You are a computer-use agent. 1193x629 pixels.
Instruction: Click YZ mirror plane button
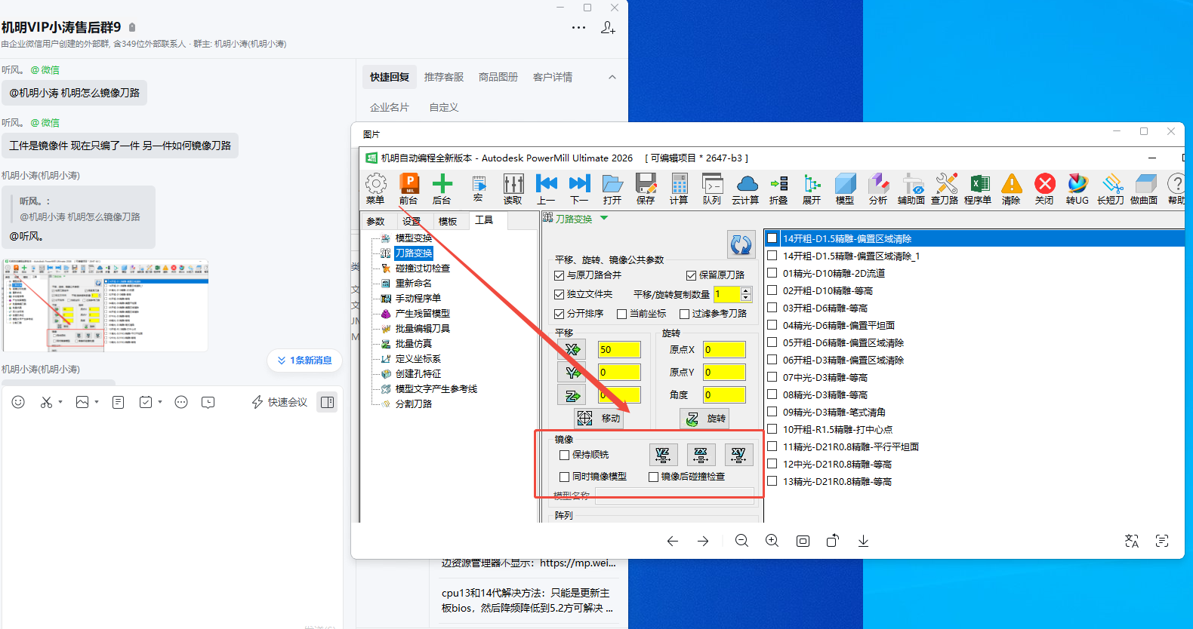[664, 455]
